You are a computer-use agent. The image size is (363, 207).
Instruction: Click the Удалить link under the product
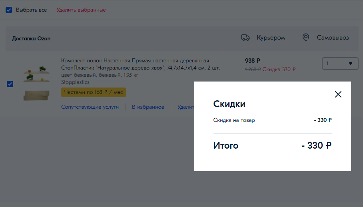click(185, 107)
